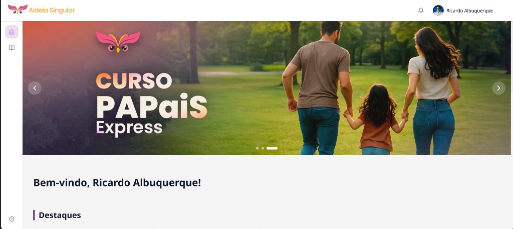513x229 pixels.
Task: Open the courses book icon in sidebar
Action: (x=12, y=48)
